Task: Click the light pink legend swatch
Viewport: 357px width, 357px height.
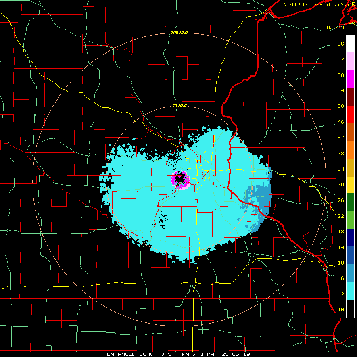Action: click(x=350, y=61)
